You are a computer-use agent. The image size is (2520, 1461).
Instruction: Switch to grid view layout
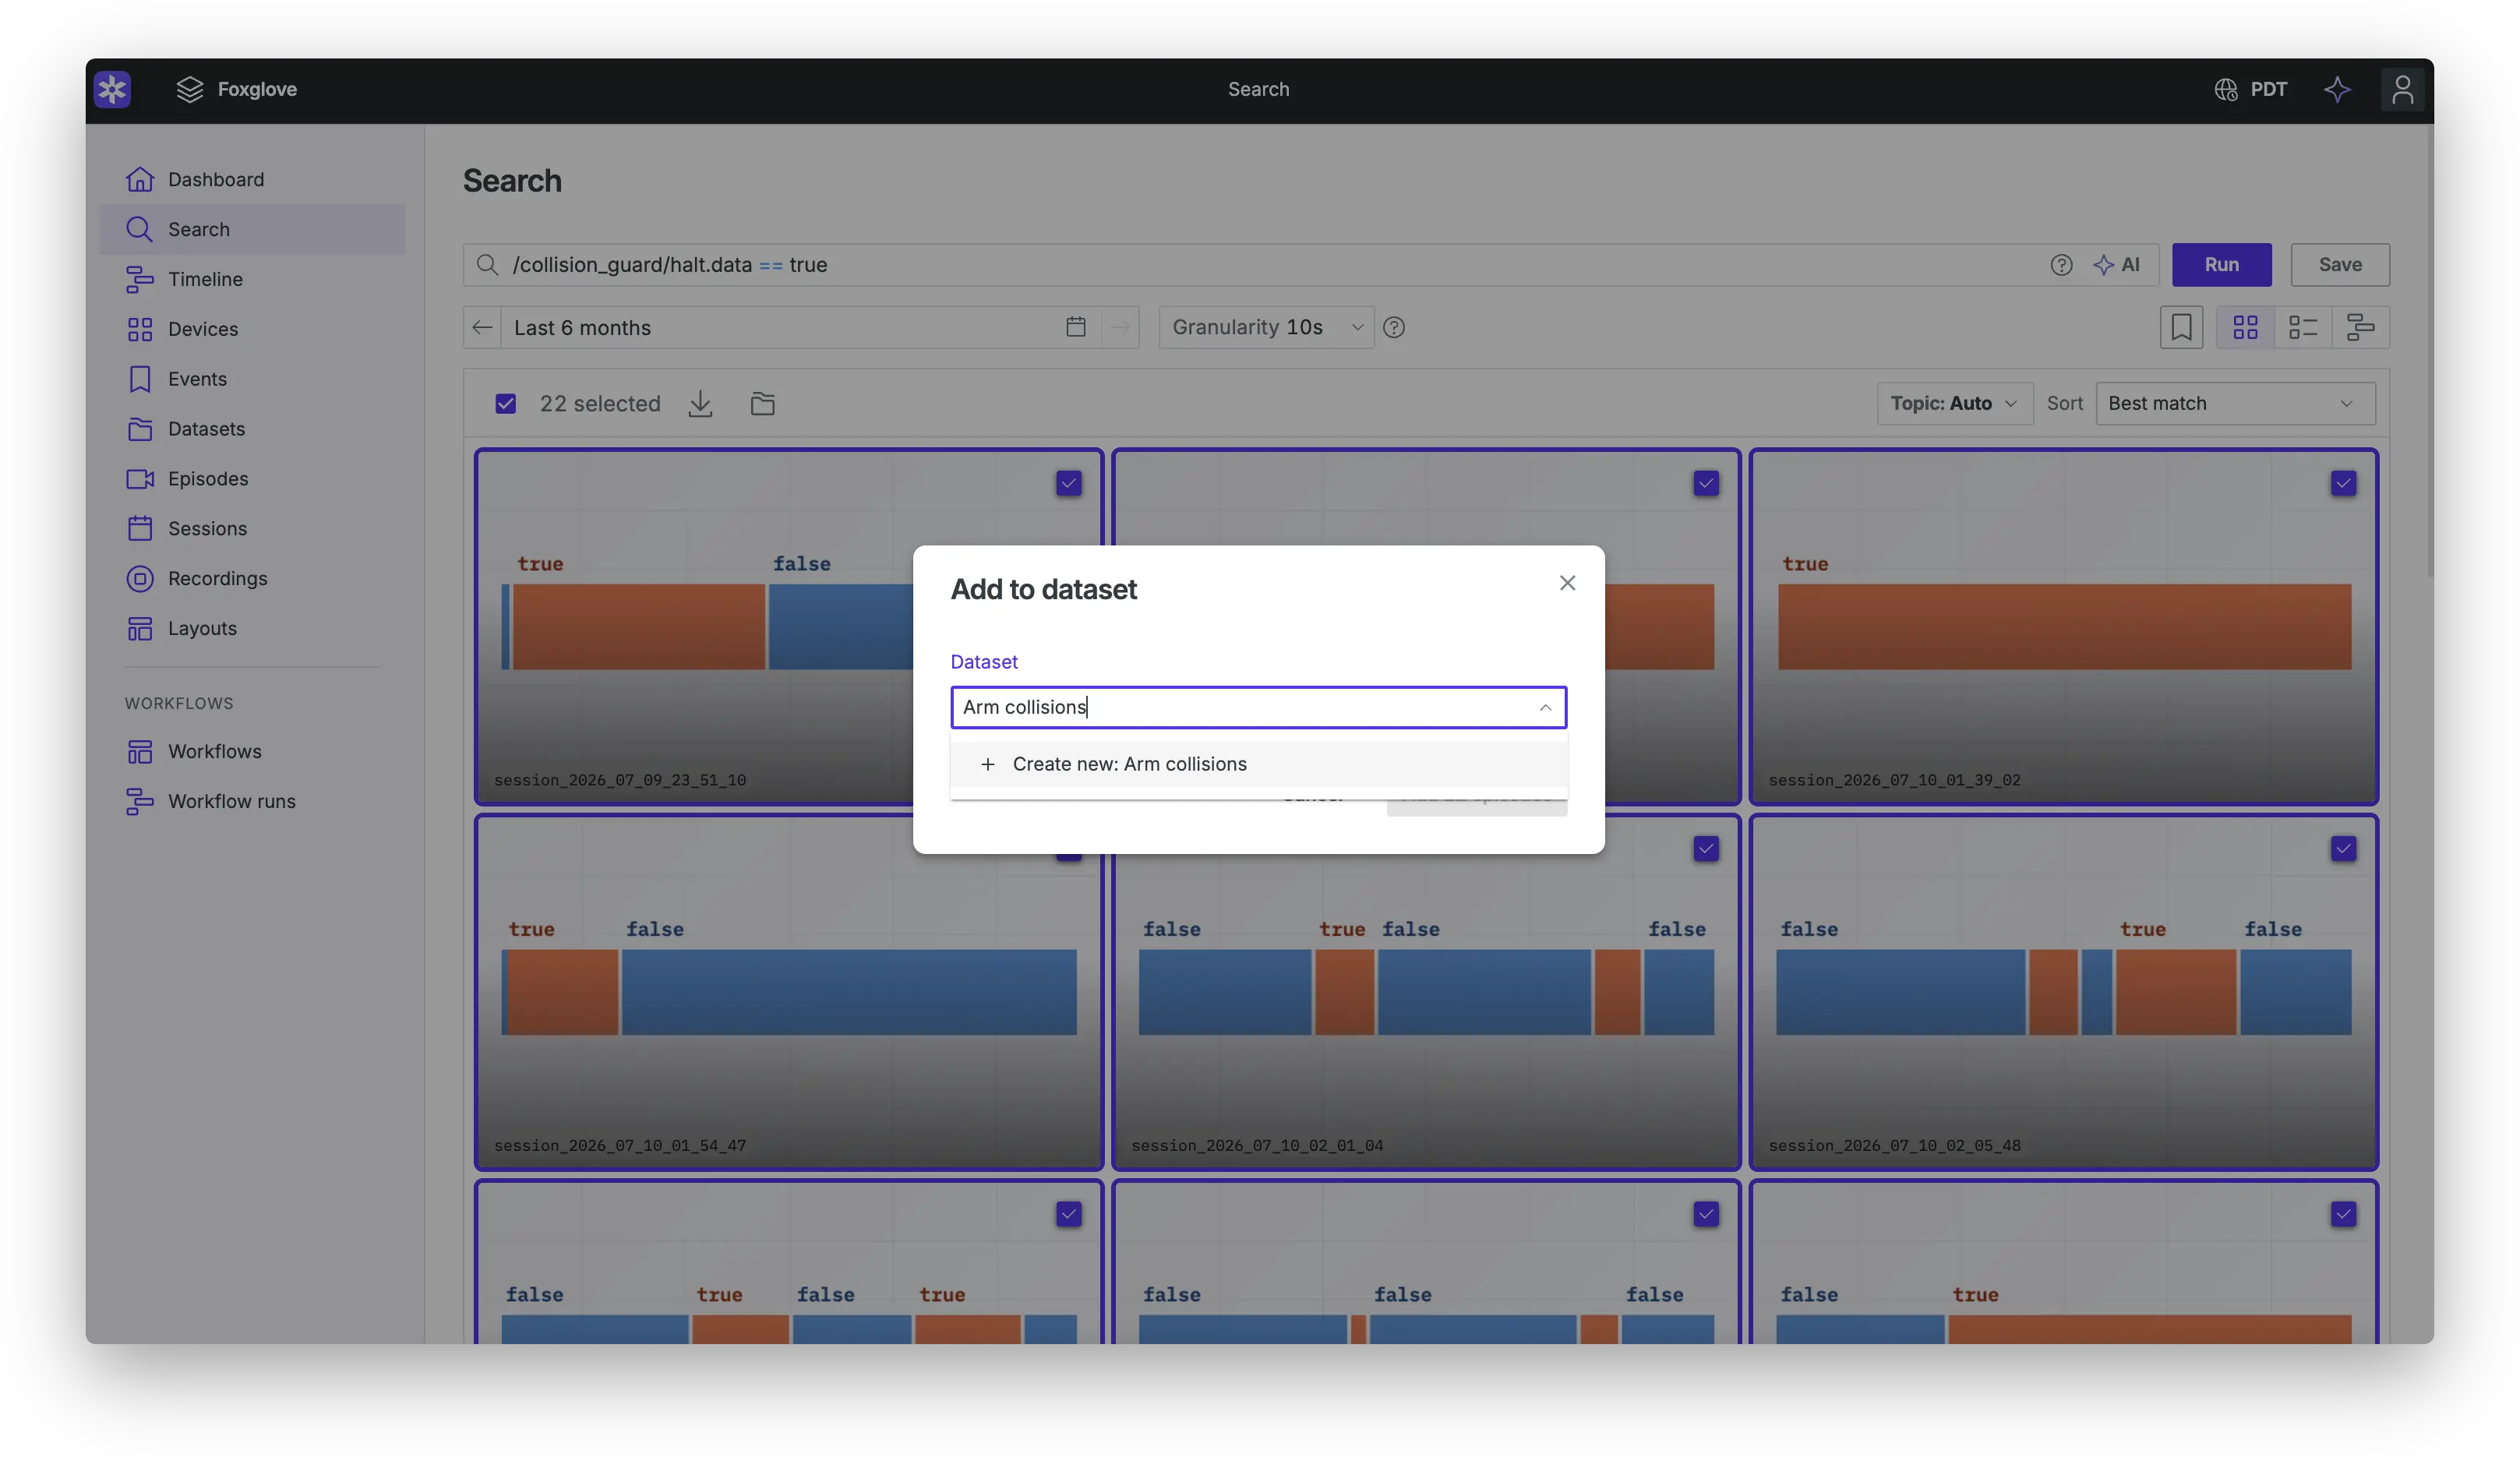pos(2245,328)
